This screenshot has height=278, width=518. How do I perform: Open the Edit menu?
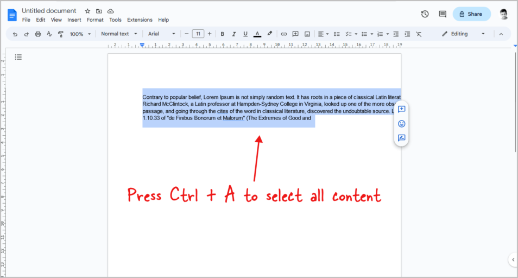click(41, 20)
